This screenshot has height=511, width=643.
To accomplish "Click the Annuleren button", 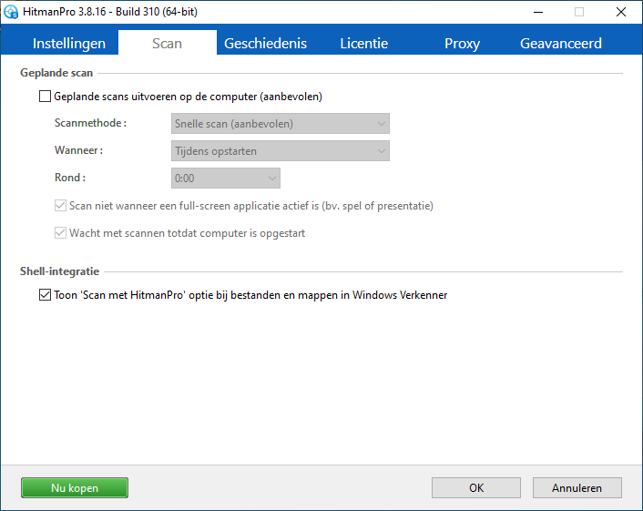I will point(577,487).
